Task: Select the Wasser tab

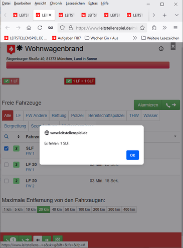Action: tap(150, 116)
